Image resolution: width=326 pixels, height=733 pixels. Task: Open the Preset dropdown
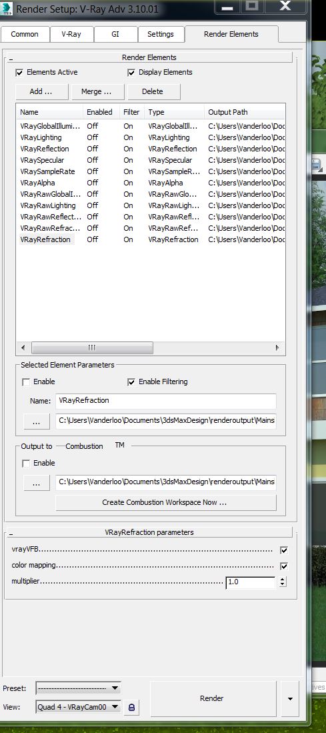(x=79, y=688)
